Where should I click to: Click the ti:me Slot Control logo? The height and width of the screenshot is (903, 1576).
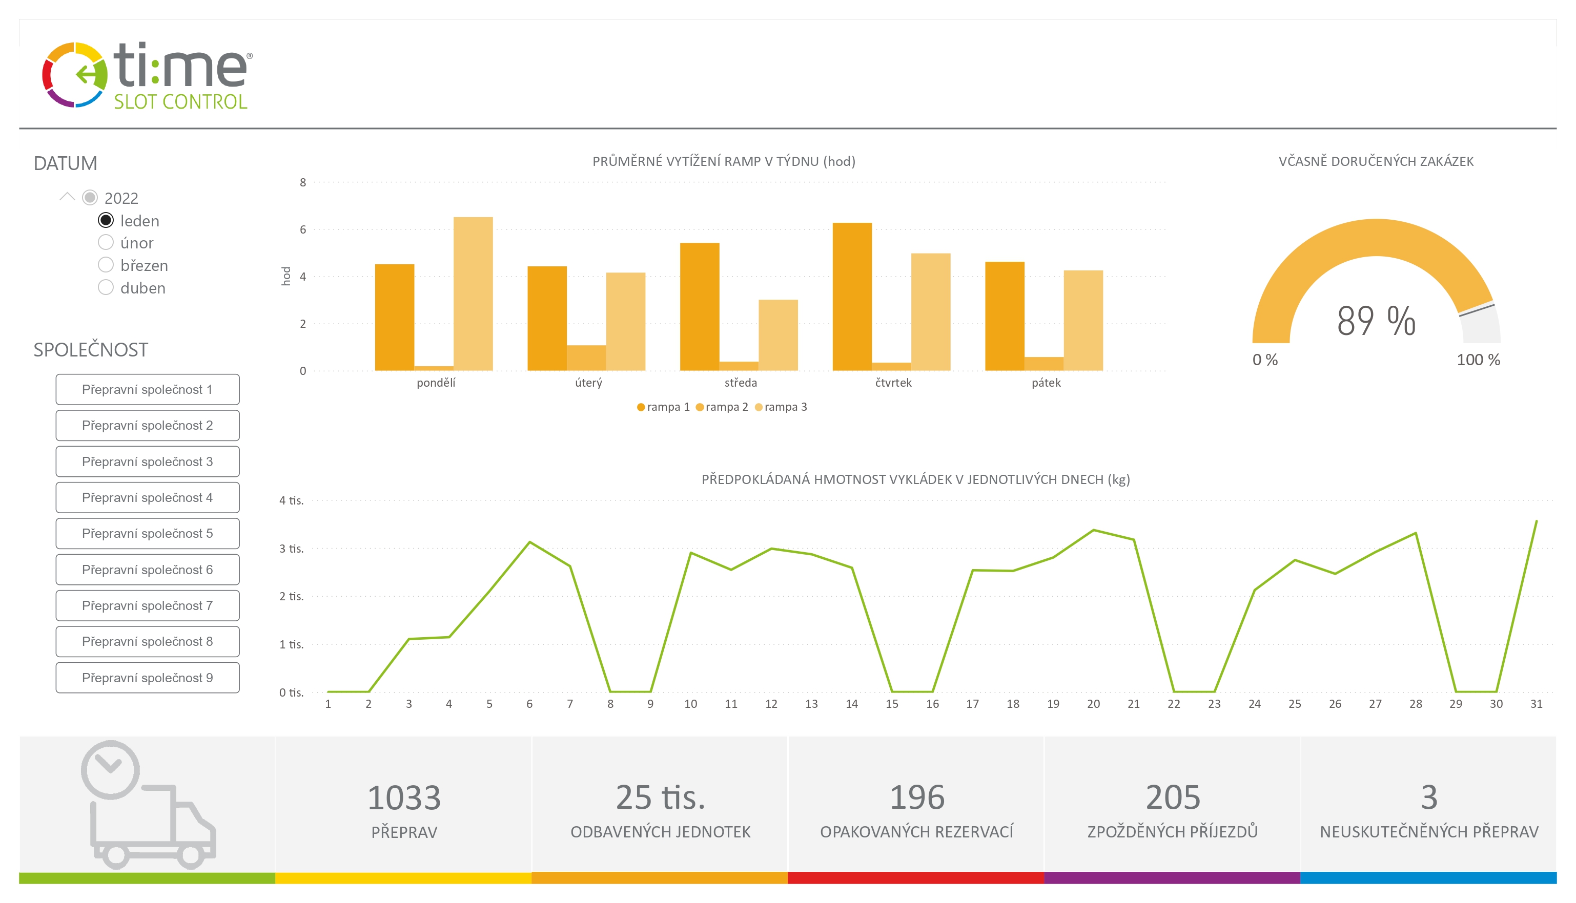pos(147,75)
